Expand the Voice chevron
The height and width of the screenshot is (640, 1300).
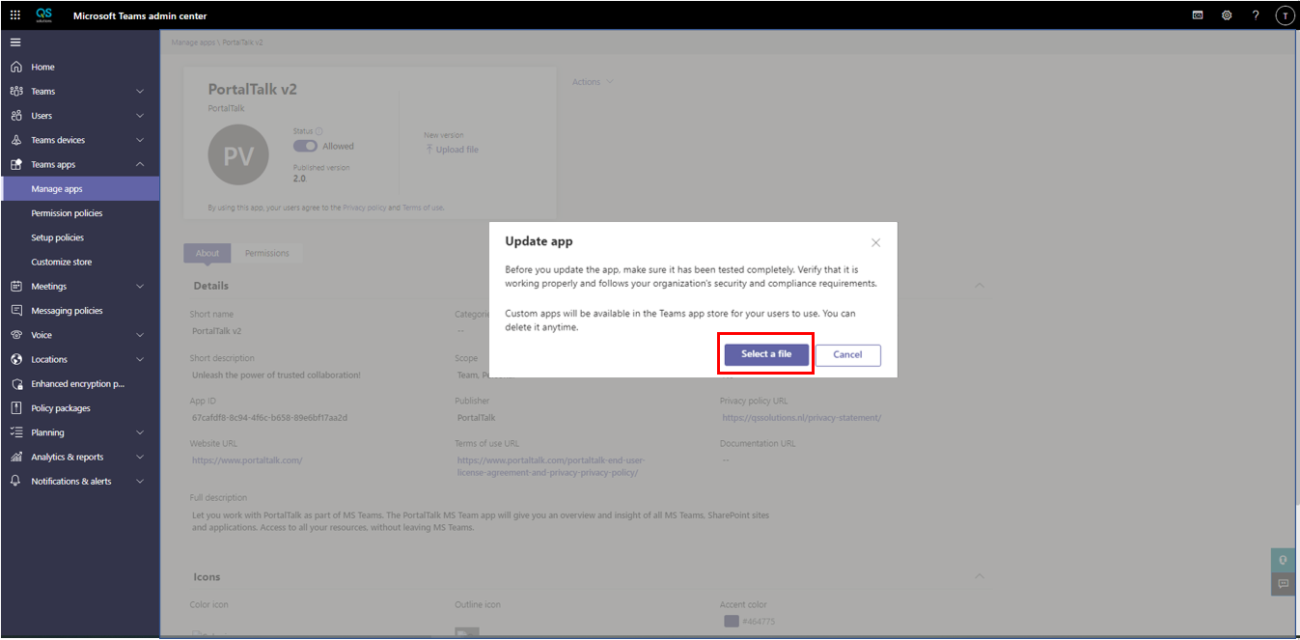click(140, 335)
